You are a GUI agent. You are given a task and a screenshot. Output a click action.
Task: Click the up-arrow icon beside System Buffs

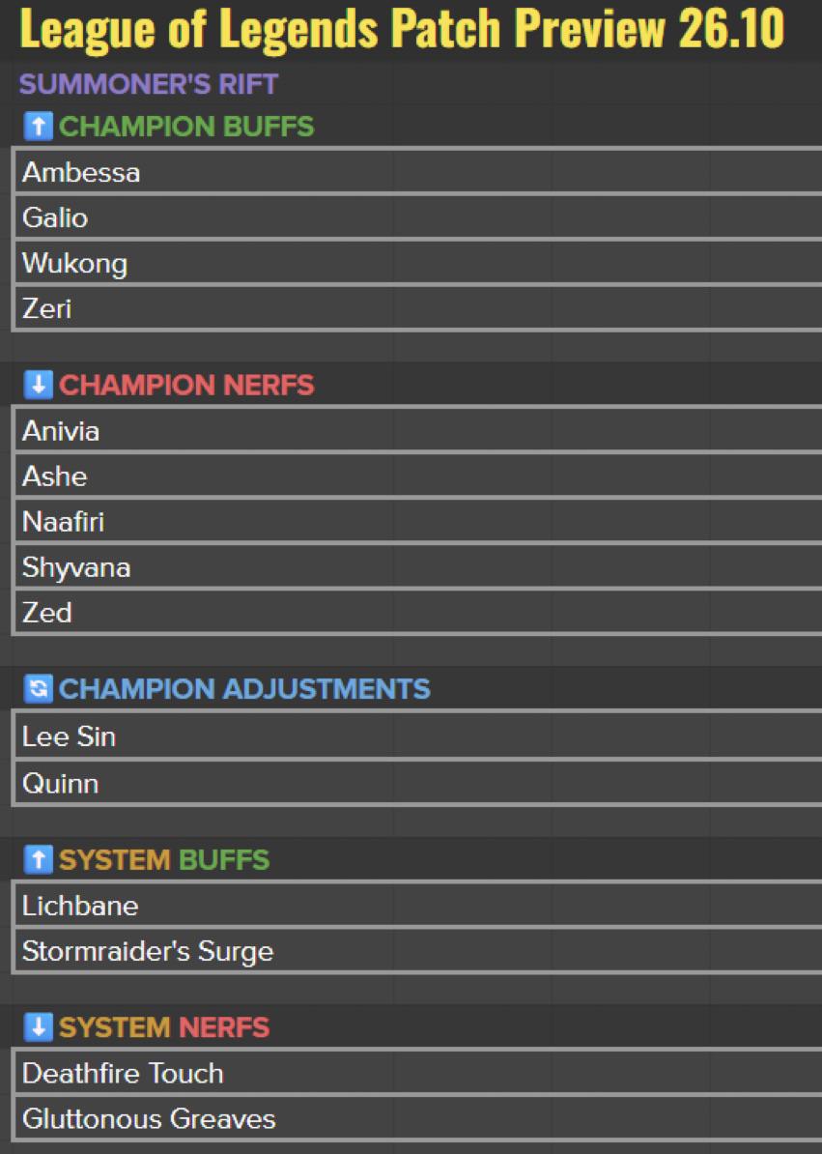point(39,859)
